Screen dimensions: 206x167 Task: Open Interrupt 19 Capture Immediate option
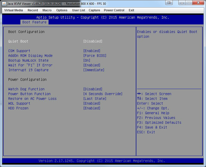(94, 70)
